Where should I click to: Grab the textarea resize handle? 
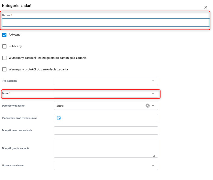pyautogui.click(x=154, y=156)
